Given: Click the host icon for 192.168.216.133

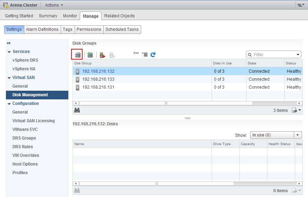Looking at the screenshot, I should [x=78, y=79].
